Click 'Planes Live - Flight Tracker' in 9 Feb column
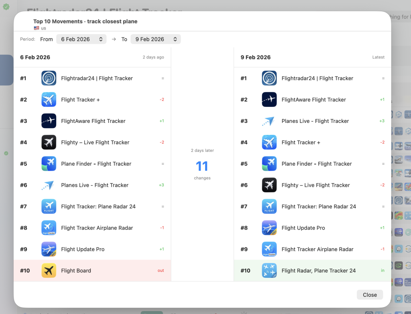 315,121
